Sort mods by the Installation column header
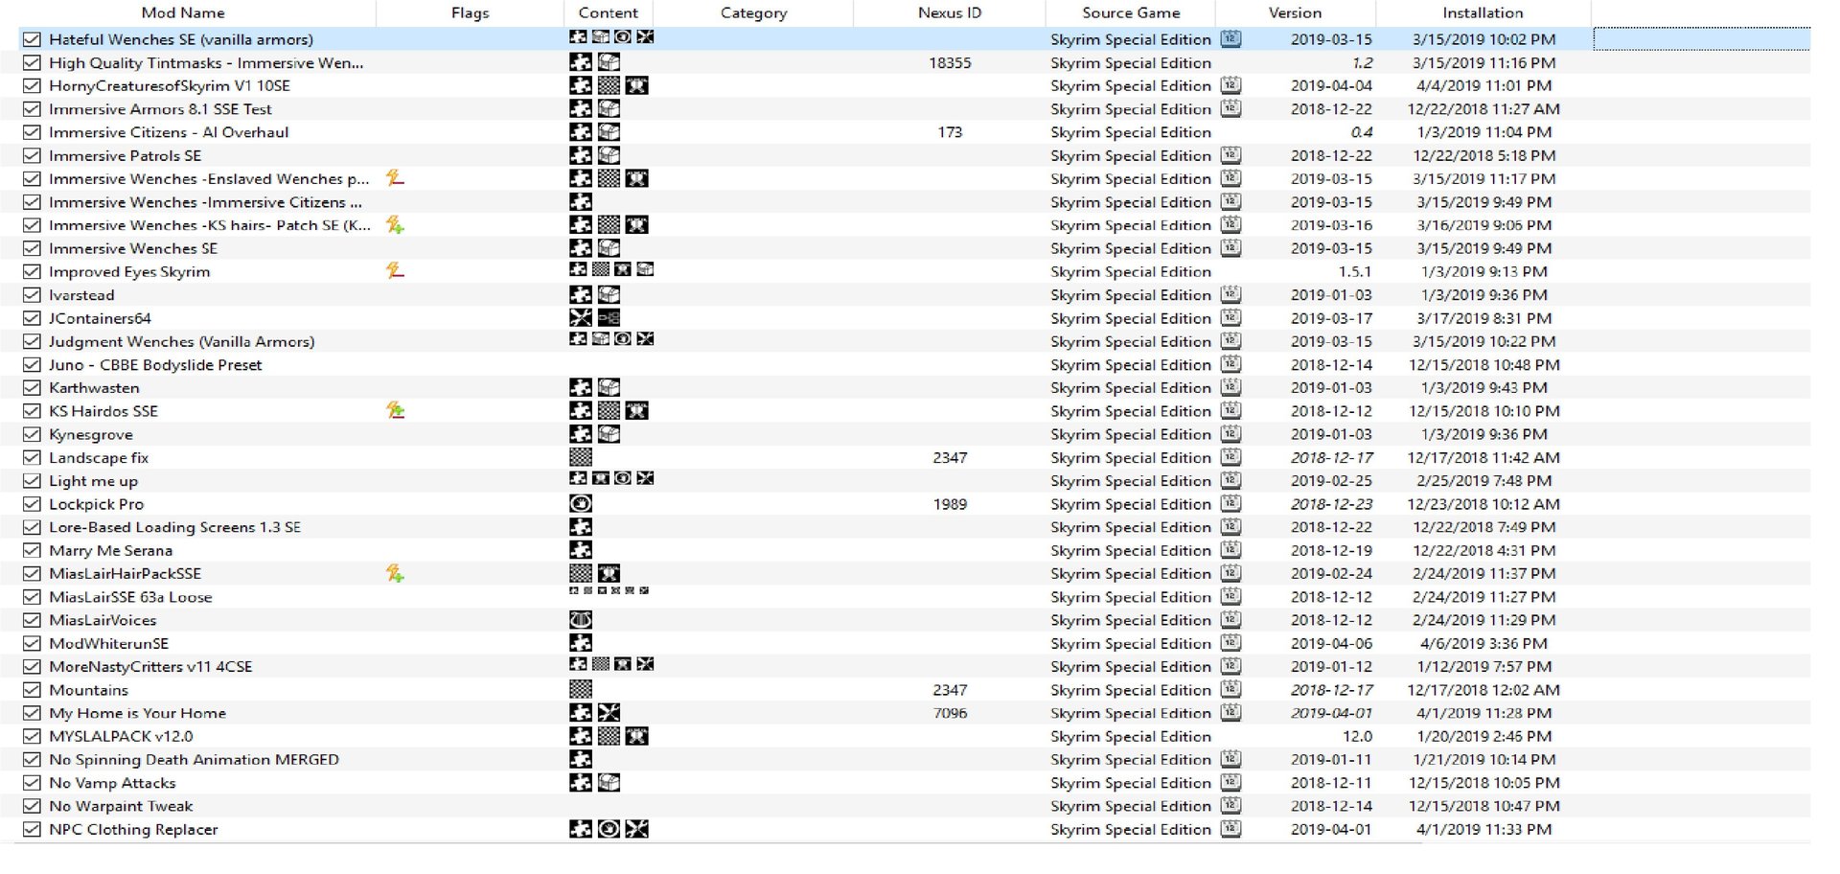Image resolution: width=1840 pixels, height=874 pixels. click(x=1483, y=12)
